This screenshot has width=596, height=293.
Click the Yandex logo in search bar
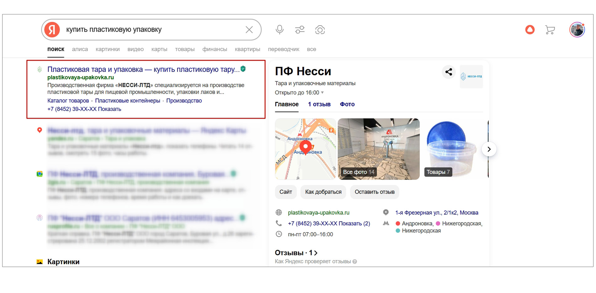[x=52, y=30]
